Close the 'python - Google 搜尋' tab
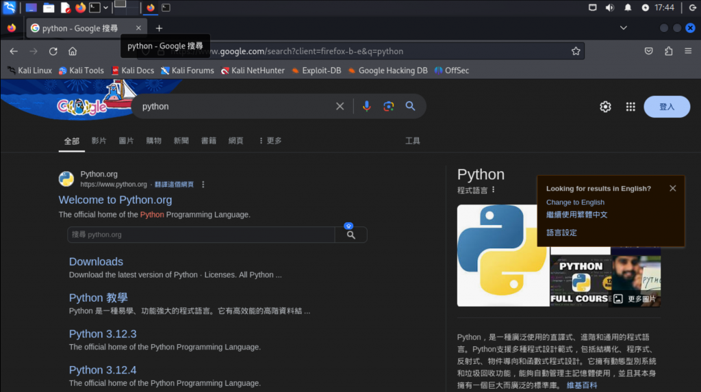 tap(138, 28)
